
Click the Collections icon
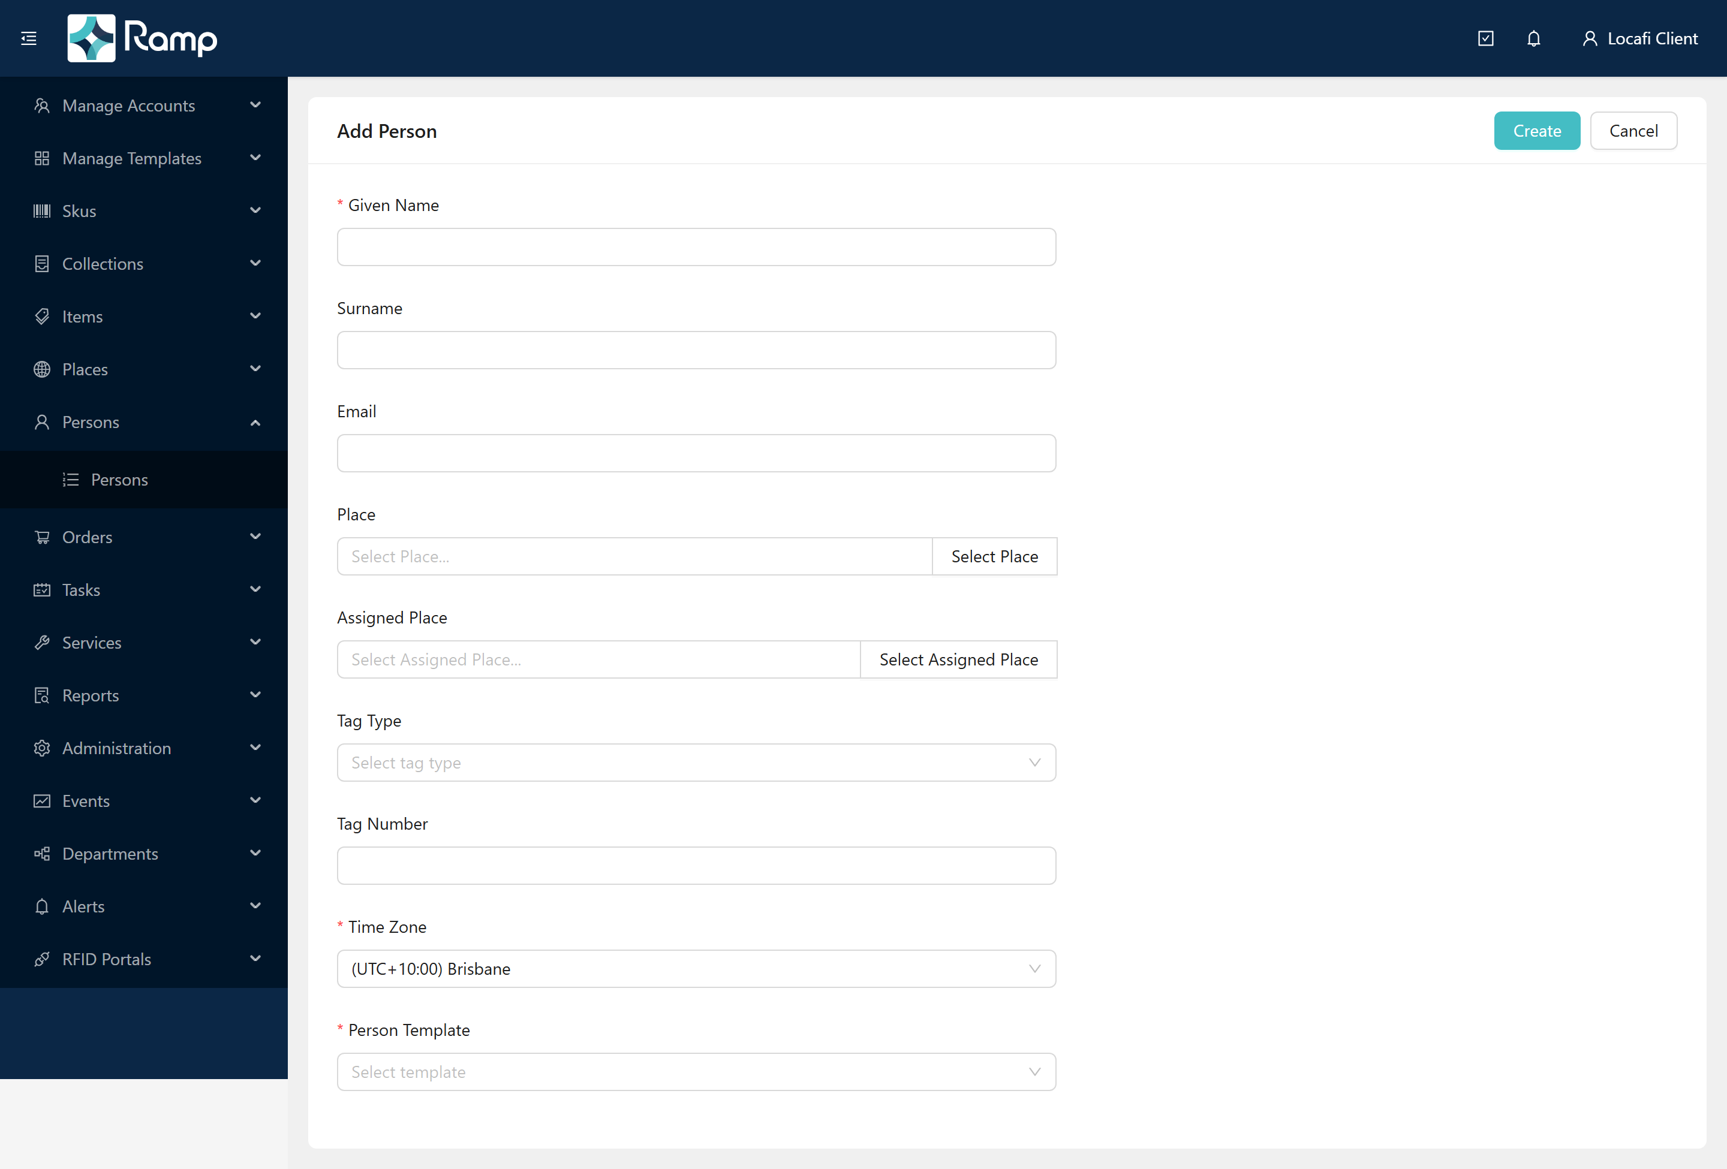coord(41,264)
